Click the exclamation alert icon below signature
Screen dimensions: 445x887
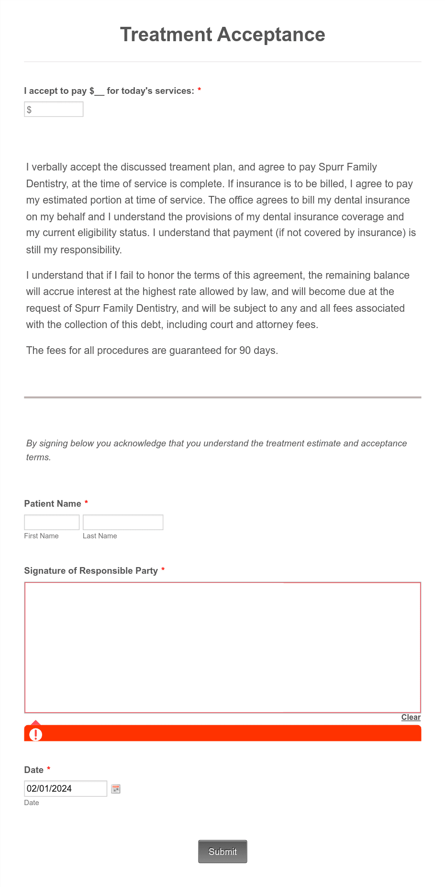pos(35,735)
